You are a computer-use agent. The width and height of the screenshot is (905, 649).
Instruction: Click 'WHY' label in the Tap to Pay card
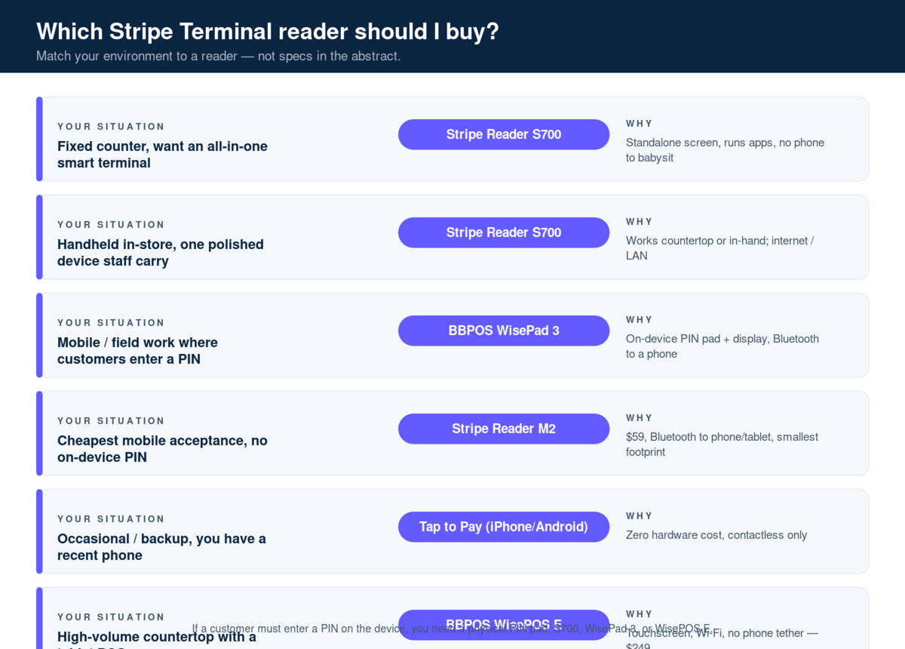[640, 516]
